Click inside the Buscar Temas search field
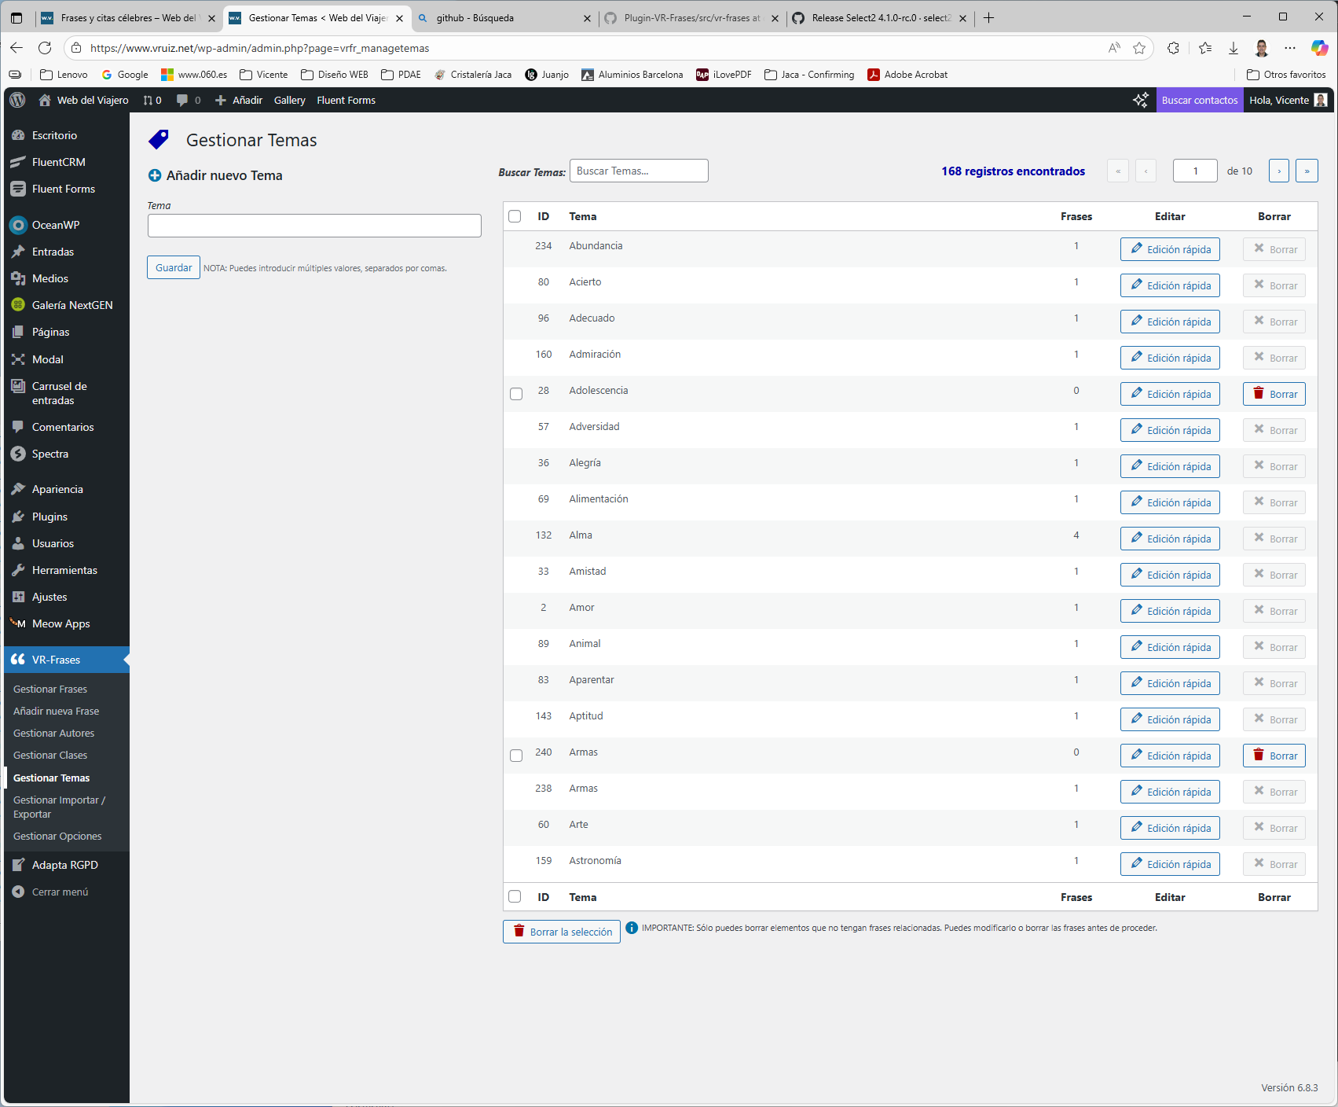1338x1107 pixels. tap(638, 170)
